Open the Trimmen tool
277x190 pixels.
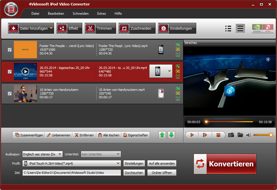click(100, 28)
